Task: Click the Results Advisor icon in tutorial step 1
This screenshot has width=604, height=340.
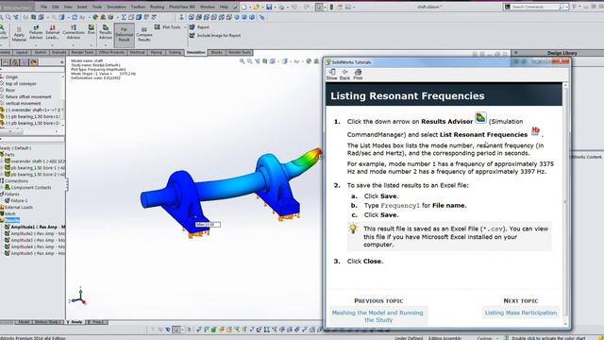Action: (480, 117)
